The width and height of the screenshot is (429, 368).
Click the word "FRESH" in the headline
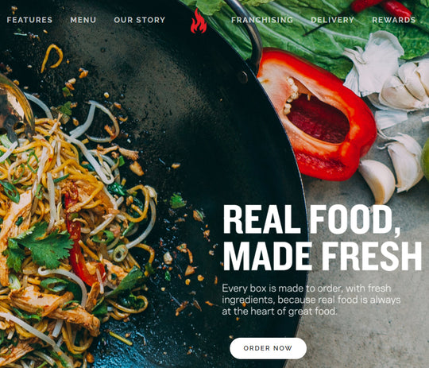[372, 256]
